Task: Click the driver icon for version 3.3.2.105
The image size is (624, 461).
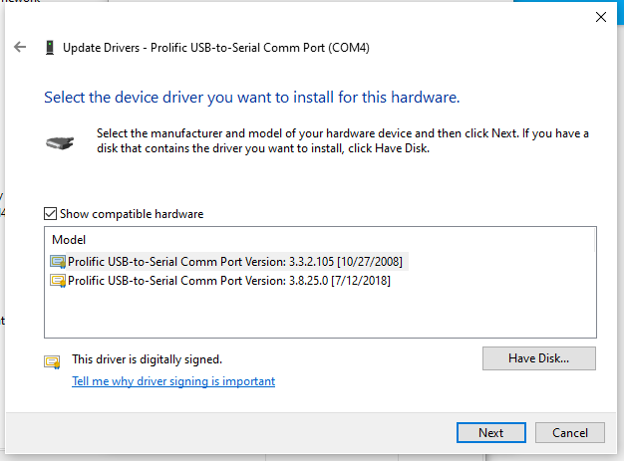Action: coord(58,262)
